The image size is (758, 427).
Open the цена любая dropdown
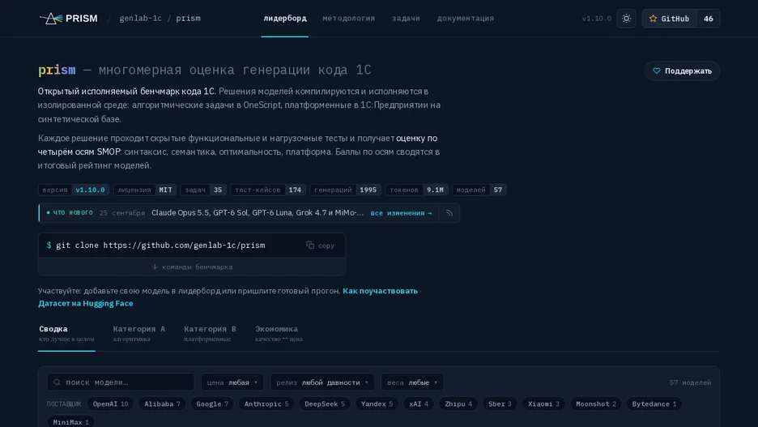click(232, 382)
